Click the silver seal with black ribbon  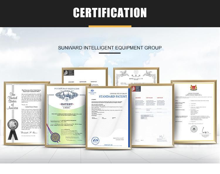pyautogui.click(x=13, y=129)
